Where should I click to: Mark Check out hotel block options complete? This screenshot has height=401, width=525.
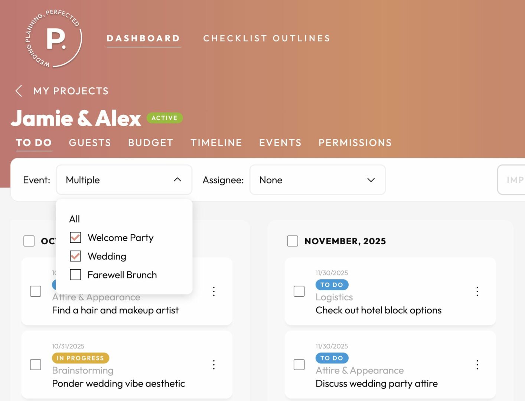pyautogui.click(x=299, y=291)
